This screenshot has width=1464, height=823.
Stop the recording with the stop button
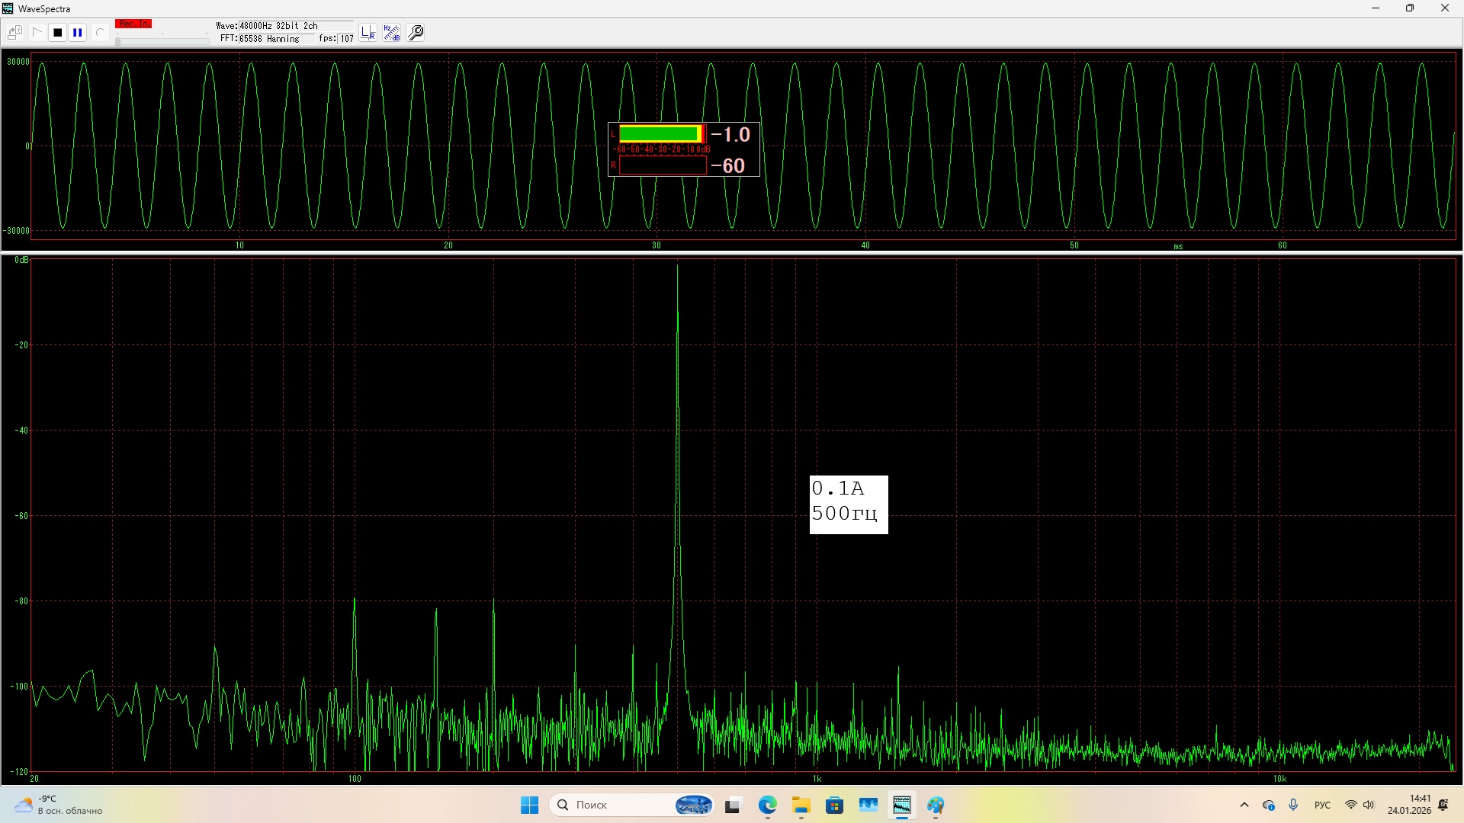[57, 33]
